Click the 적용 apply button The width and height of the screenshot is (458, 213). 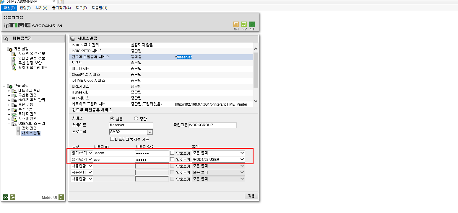(251, 196)
